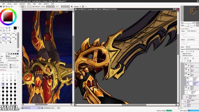Click the new layer folder icon

pos(187,58)
